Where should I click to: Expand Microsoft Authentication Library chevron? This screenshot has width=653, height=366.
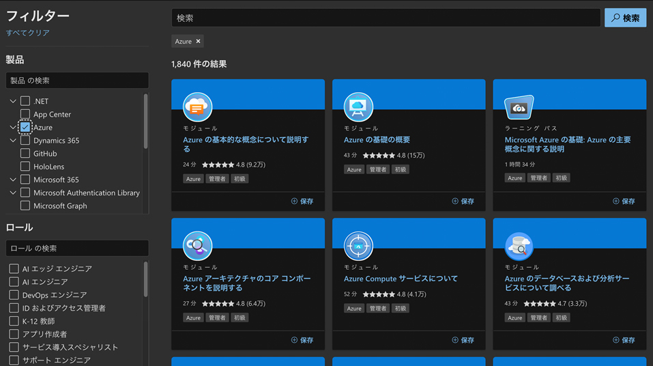(x=13, y=192)
